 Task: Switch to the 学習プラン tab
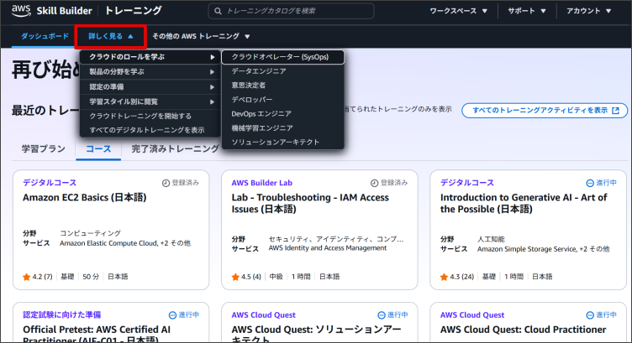point(43,148)
